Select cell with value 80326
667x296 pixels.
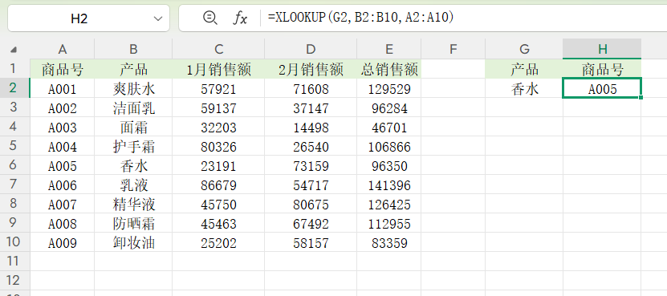[x=218, y=146]
